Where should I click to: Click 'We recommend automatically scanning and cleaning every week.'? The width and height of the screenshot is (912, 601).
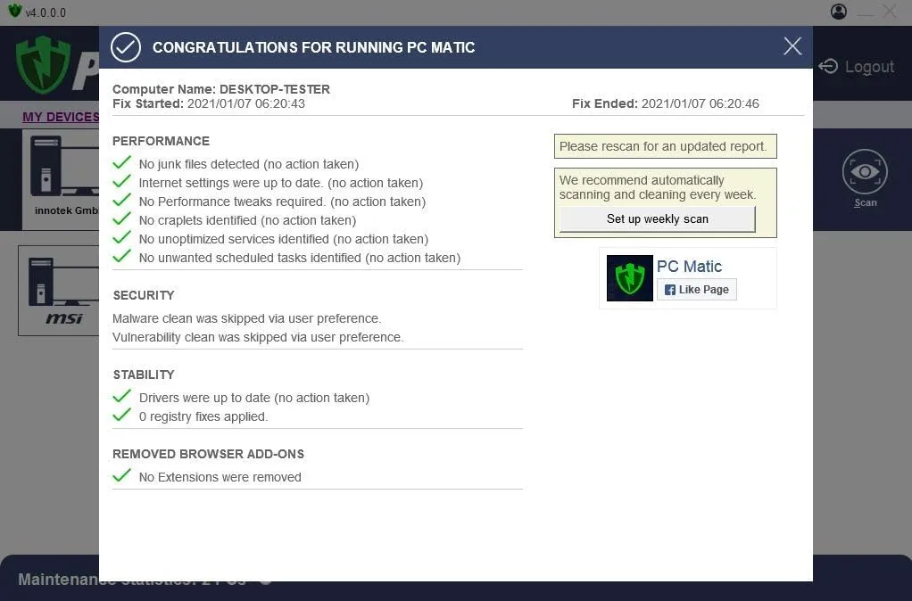point(658,187)
